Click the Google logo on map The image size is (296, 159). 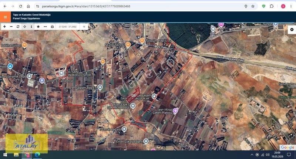(287, 147)
